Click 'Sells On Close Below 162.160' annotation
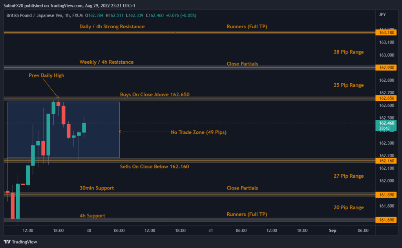The width and height of the screenshot is (402, 248). [154, 167]
